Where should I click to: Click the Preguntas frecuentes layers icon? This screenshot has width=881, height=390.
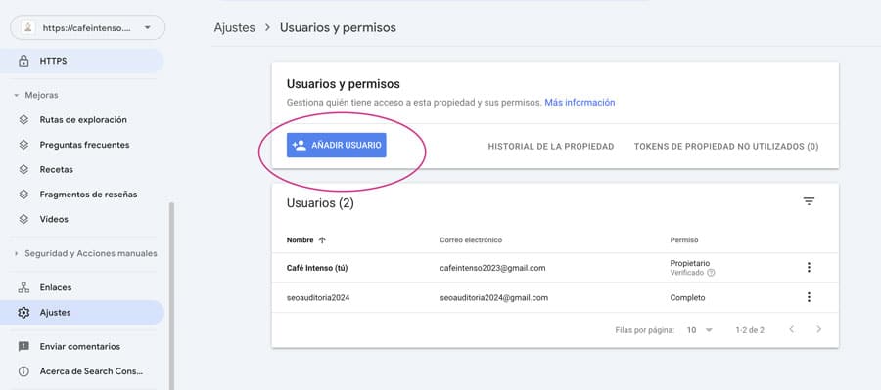pyautogui.click(x=23, y=145)
